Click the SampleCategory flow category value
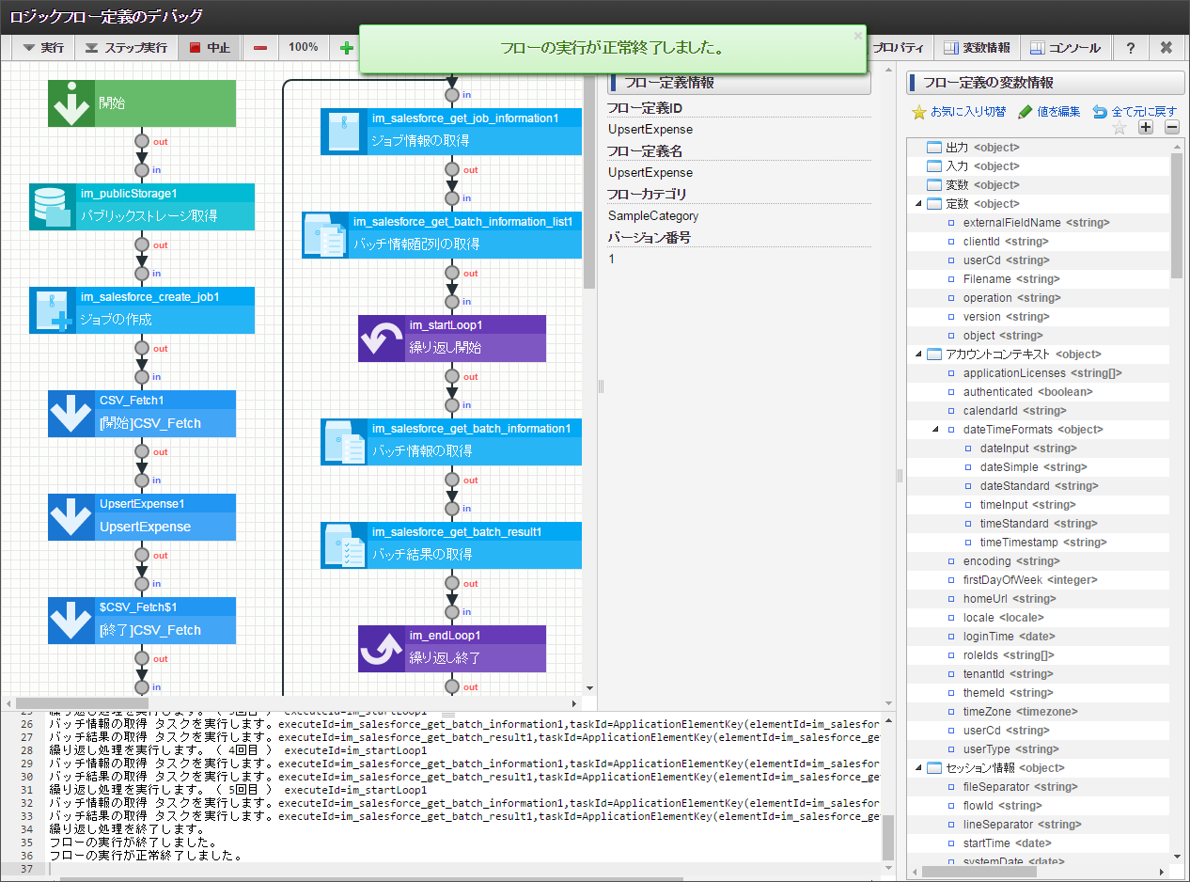Screen dimensions: 1190x882 (x=653, y=216)
